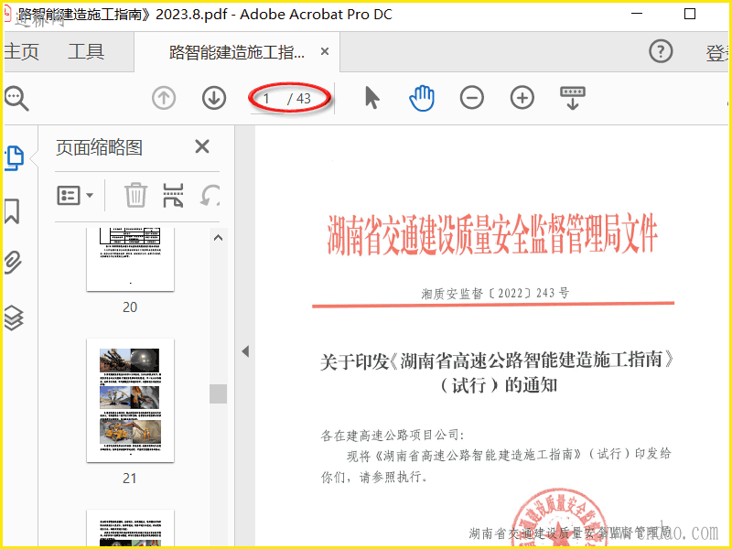Click the 各在建高速公路项目公司 line
The width and height of the screenshot is (732, 549).
point(393,436)
